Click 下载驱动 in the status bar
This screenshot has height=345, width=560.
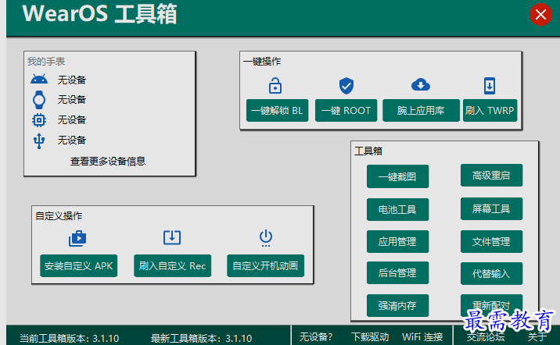[x=370, y=336]
